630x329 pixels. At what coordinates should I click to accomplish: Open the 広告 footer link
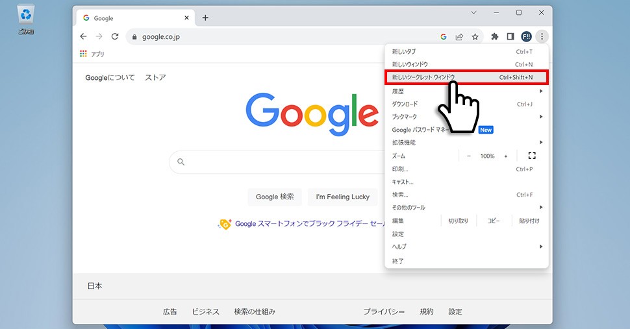coord(170,311)
